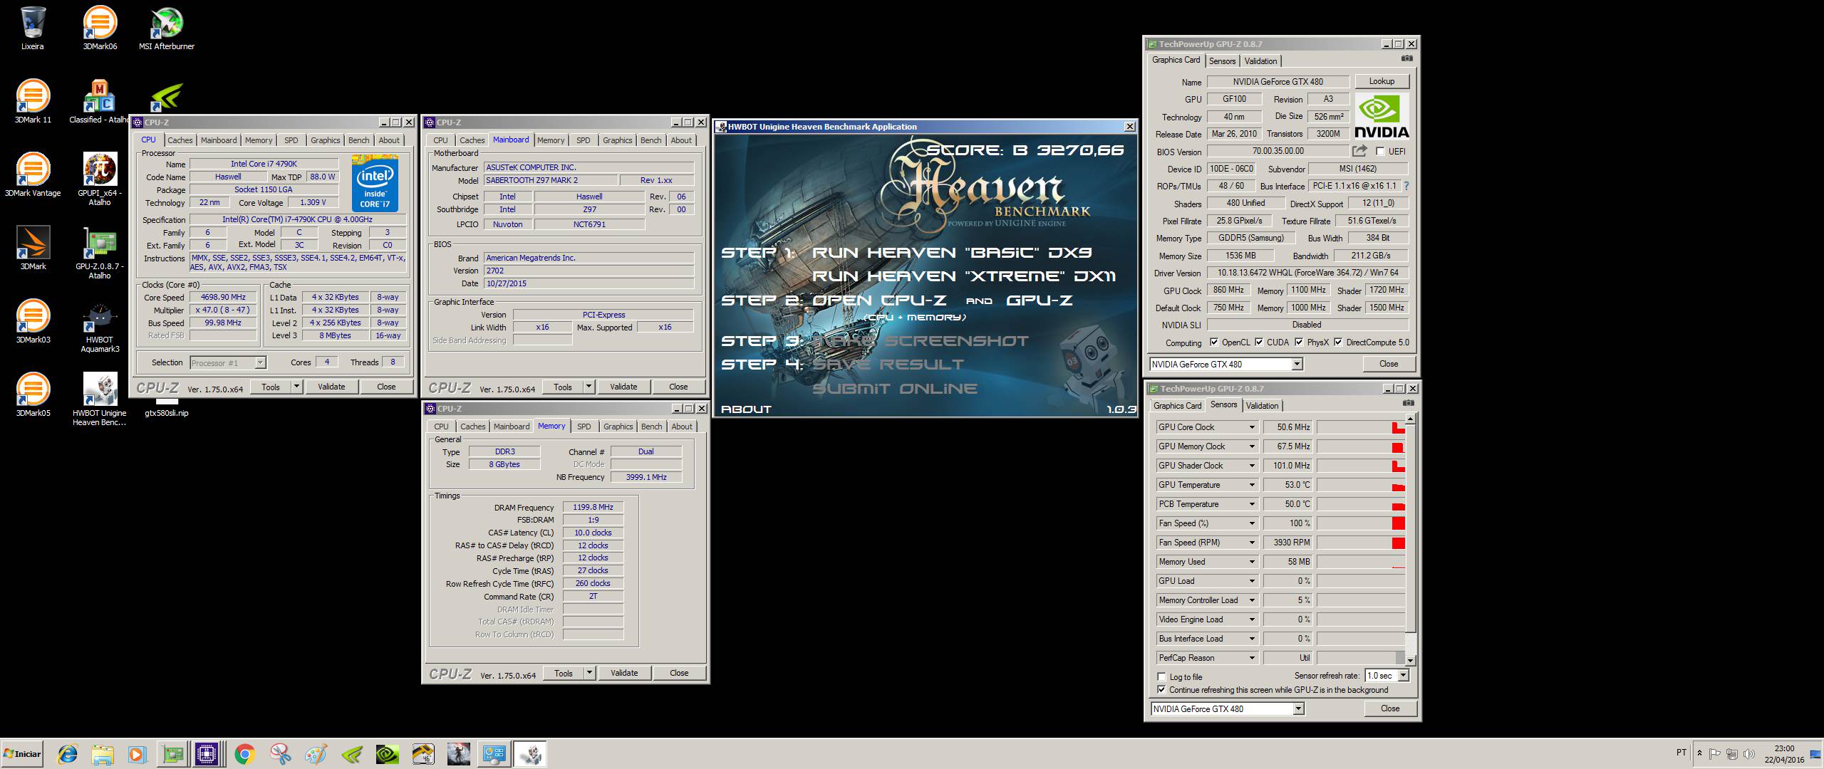Click the GPU-Z Sensors vertical scrollbar
This screenshot has height=769, width=1824.
point(1410,538)
